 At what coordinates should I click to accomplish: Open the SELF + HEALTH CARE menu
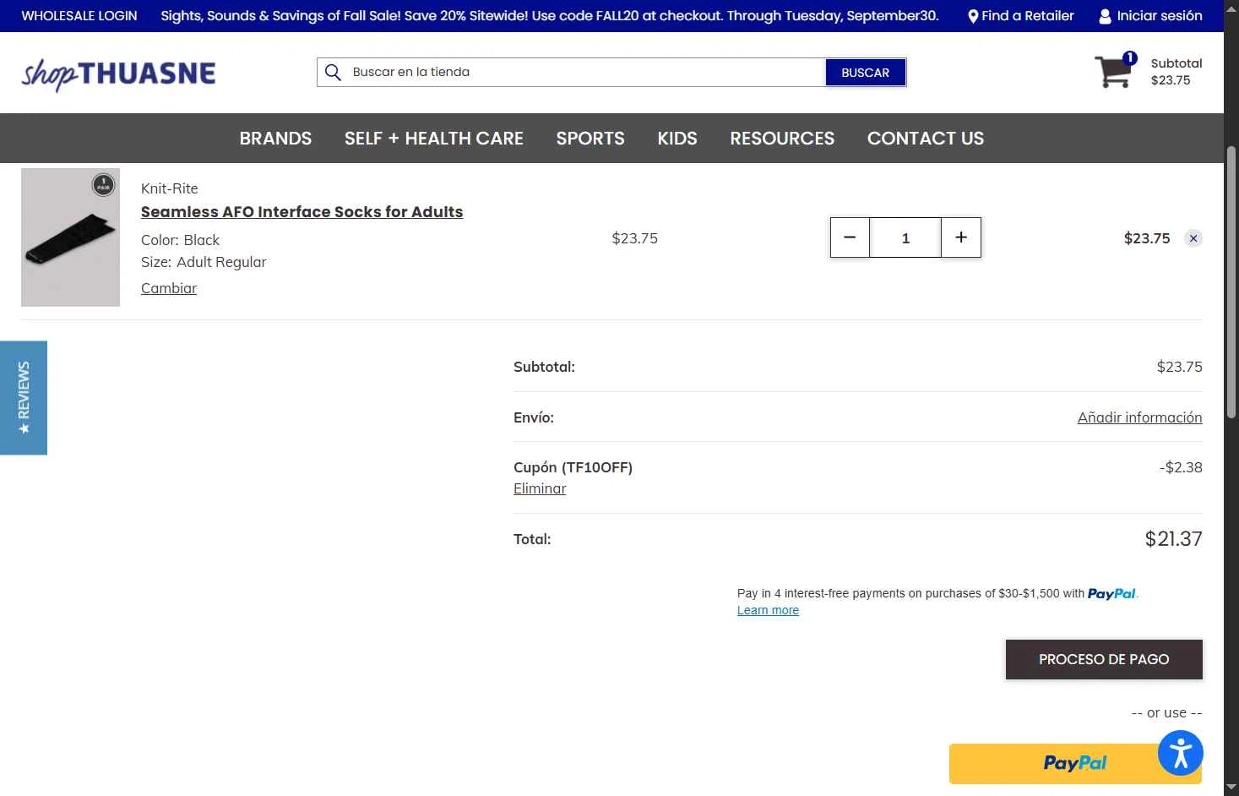pyautogui.click(x=434, y=139)
